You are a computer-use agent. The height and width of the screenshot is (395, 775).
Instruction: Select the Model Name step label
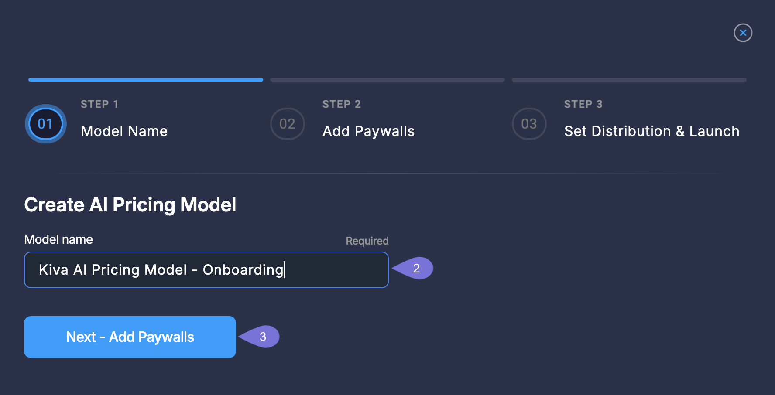[124, 131]
